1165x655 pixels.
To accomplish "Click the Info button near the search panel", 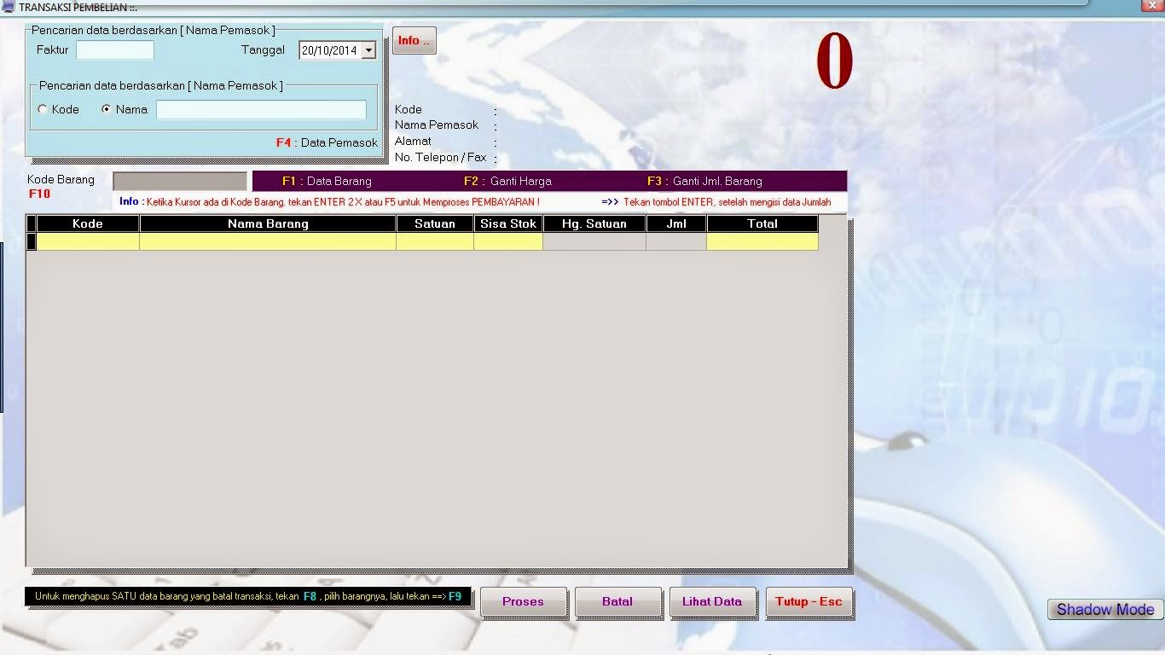I will click(414, 39).
